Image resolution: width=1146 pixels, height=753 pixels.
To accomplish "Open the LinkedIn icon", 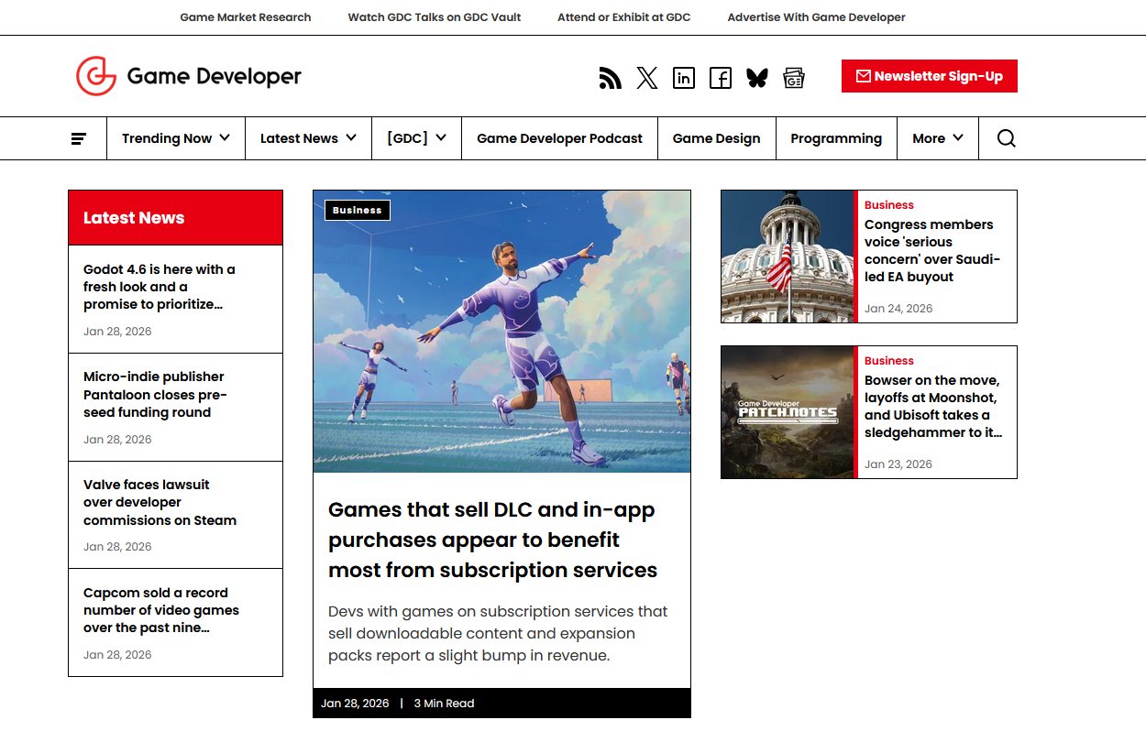I will (684, 78).
